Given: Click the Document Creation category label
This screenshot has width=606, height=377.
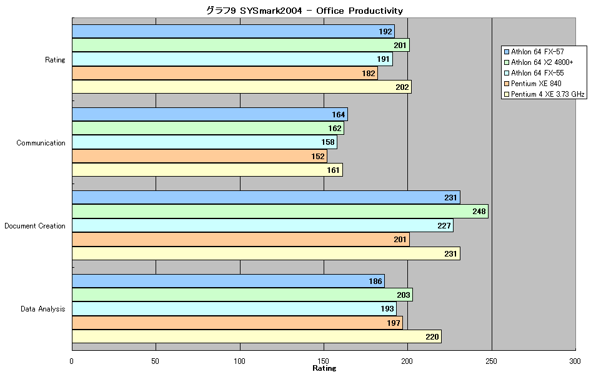Looking at the screenshot, I should (x=35, y=226).
